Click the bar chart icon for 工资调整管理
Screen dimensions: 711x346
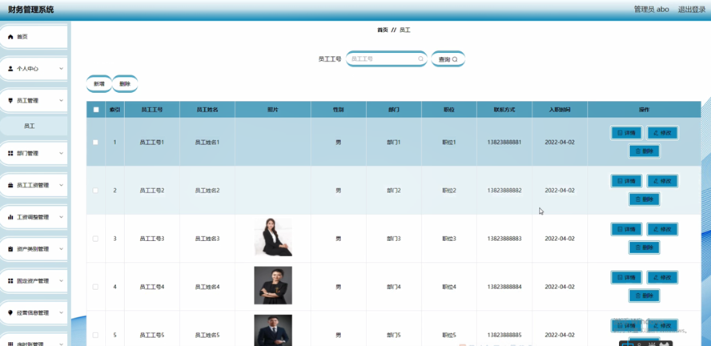pos(10,217)
